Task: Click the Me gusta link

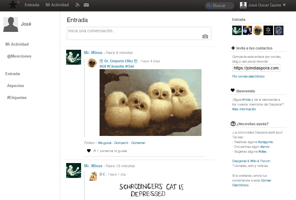Action: click(x=105, y=143)
